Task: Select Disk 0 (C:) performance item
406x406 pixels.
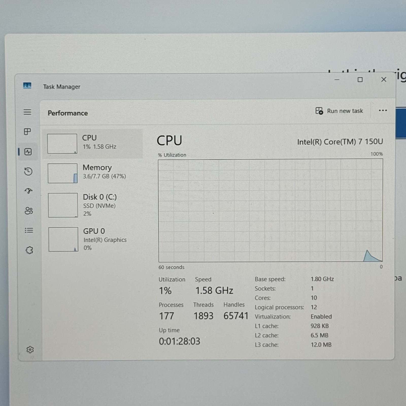Action: coord(93,205)
